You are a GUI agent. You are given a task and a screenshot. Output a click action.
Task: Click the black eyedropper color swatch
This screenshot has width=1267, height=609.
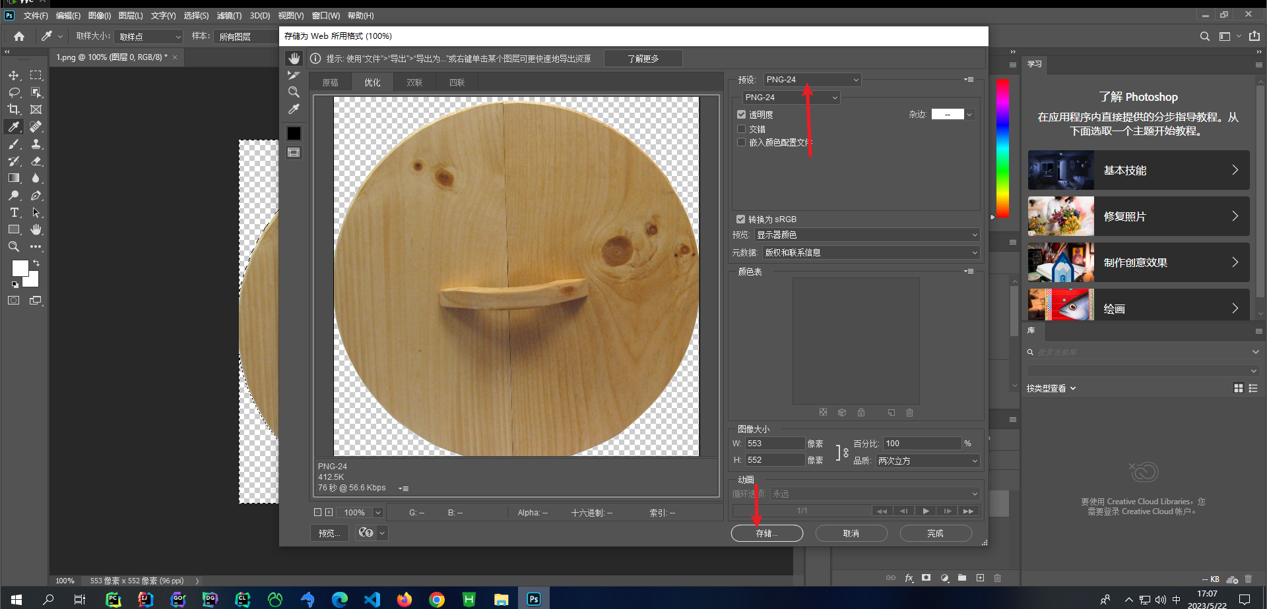click(x=294, y=134)
